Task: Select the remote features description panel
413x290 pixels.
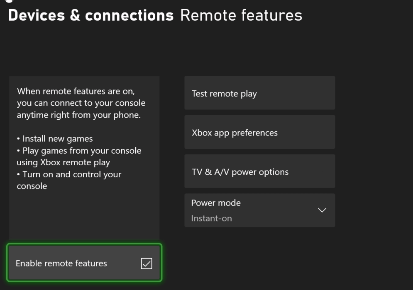Action: pos(84,157)
